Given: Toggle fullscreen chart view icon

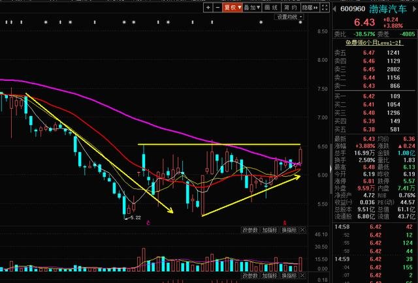Looking at the screenshot, I should coord(325,8).
